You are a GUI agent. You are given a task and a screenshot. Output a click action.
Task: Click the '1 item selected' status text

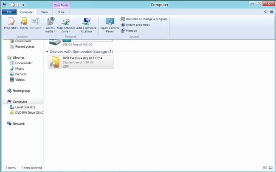point(31,168)
